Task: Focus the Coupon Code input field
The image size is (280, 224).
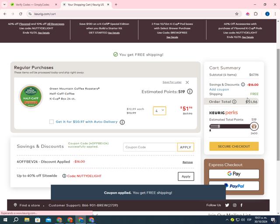Action: click(x=150, y=147)
